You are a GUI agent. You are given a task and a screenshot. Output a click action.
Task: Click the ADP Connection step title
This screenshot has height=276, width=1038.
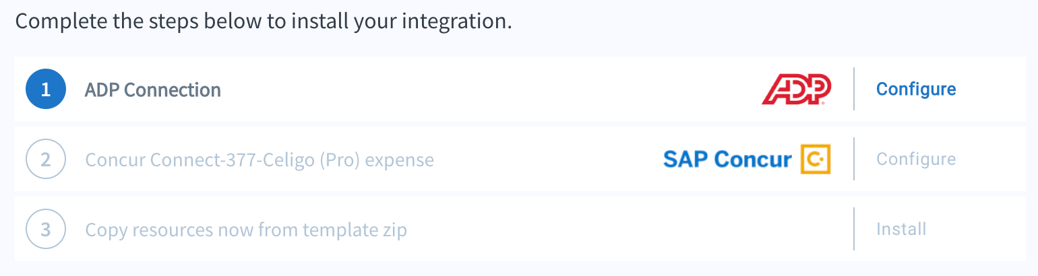(x=153, y=90)
